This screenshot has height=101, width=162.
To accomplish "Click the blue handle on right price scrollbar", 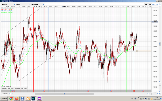I will pos(160,44).
